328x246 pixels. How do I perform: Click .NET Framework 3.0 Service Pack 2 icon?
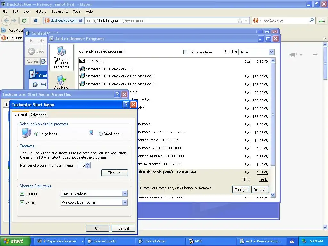coord(82,84)
